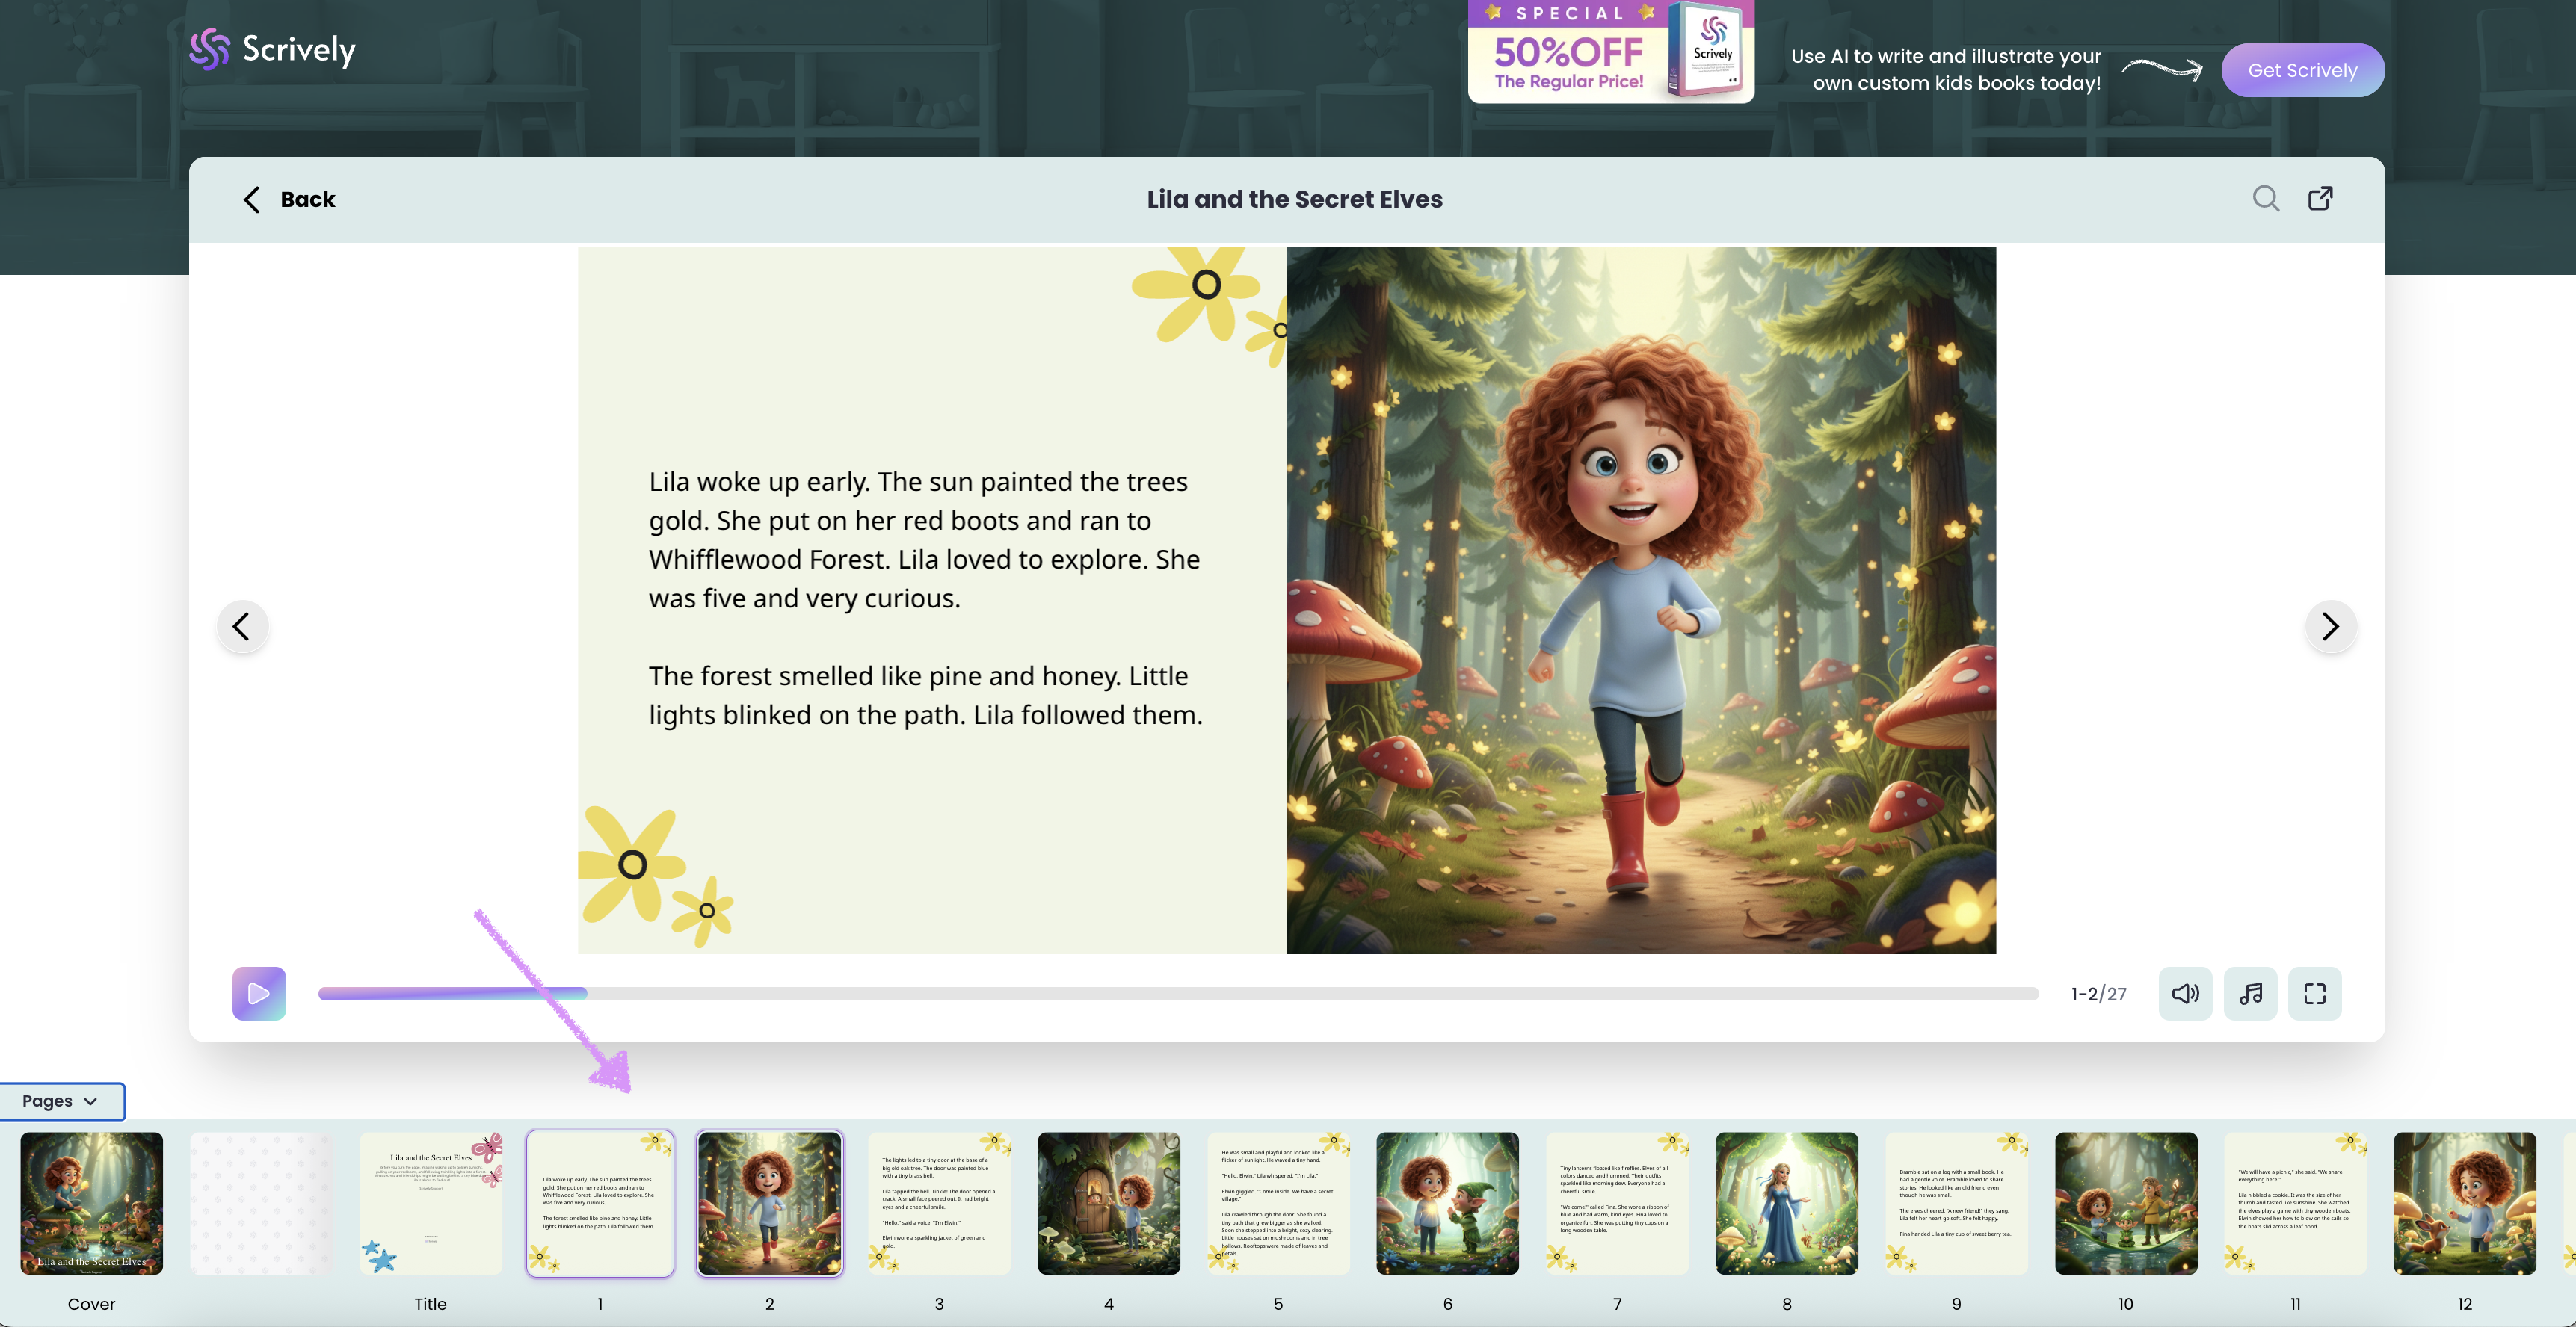Select the Cover page thumbnail
Screen dimensions: 2576x1327
91,1203
